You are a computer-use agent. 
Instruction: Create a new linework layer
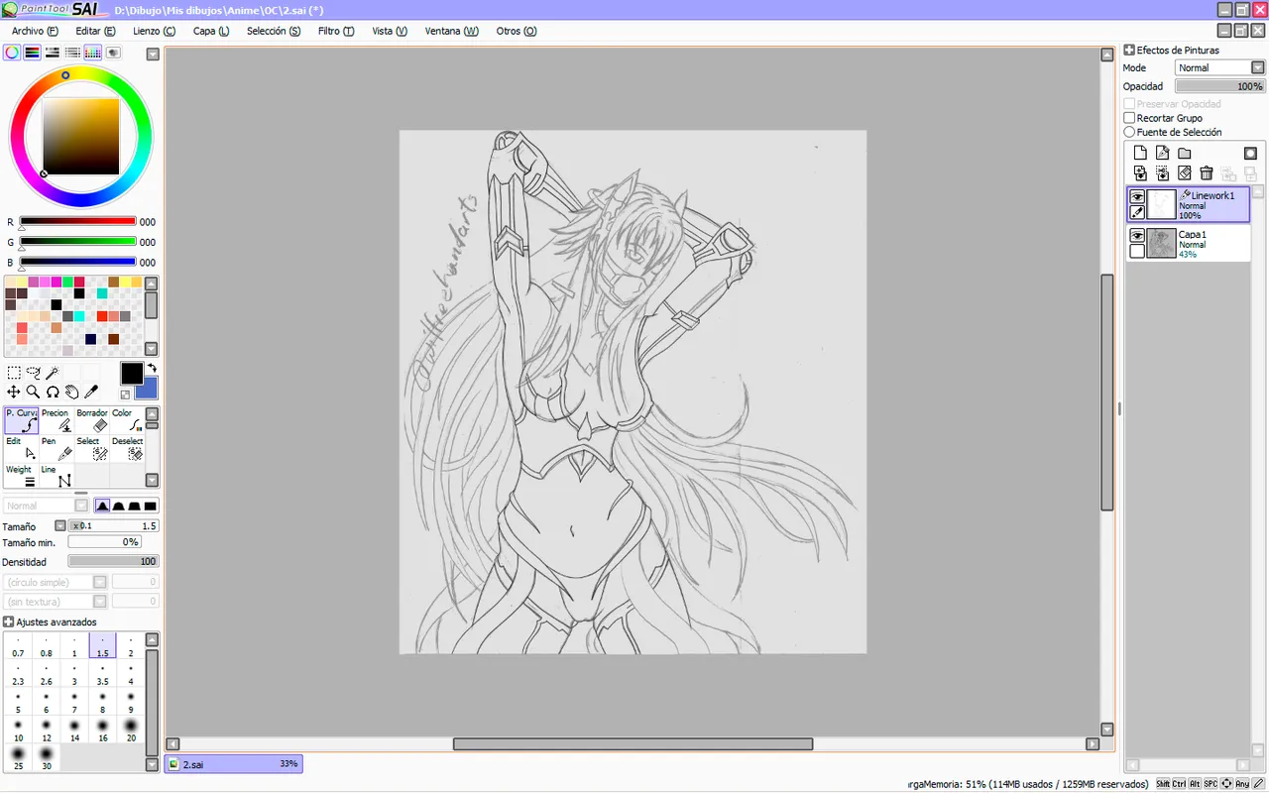(x=1163, y=153)
